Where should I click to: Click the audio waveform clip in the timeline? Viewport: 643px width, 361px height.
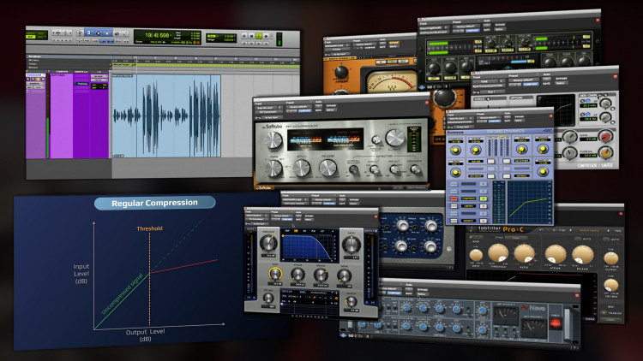pyautogui.click(x=166, y=115)
